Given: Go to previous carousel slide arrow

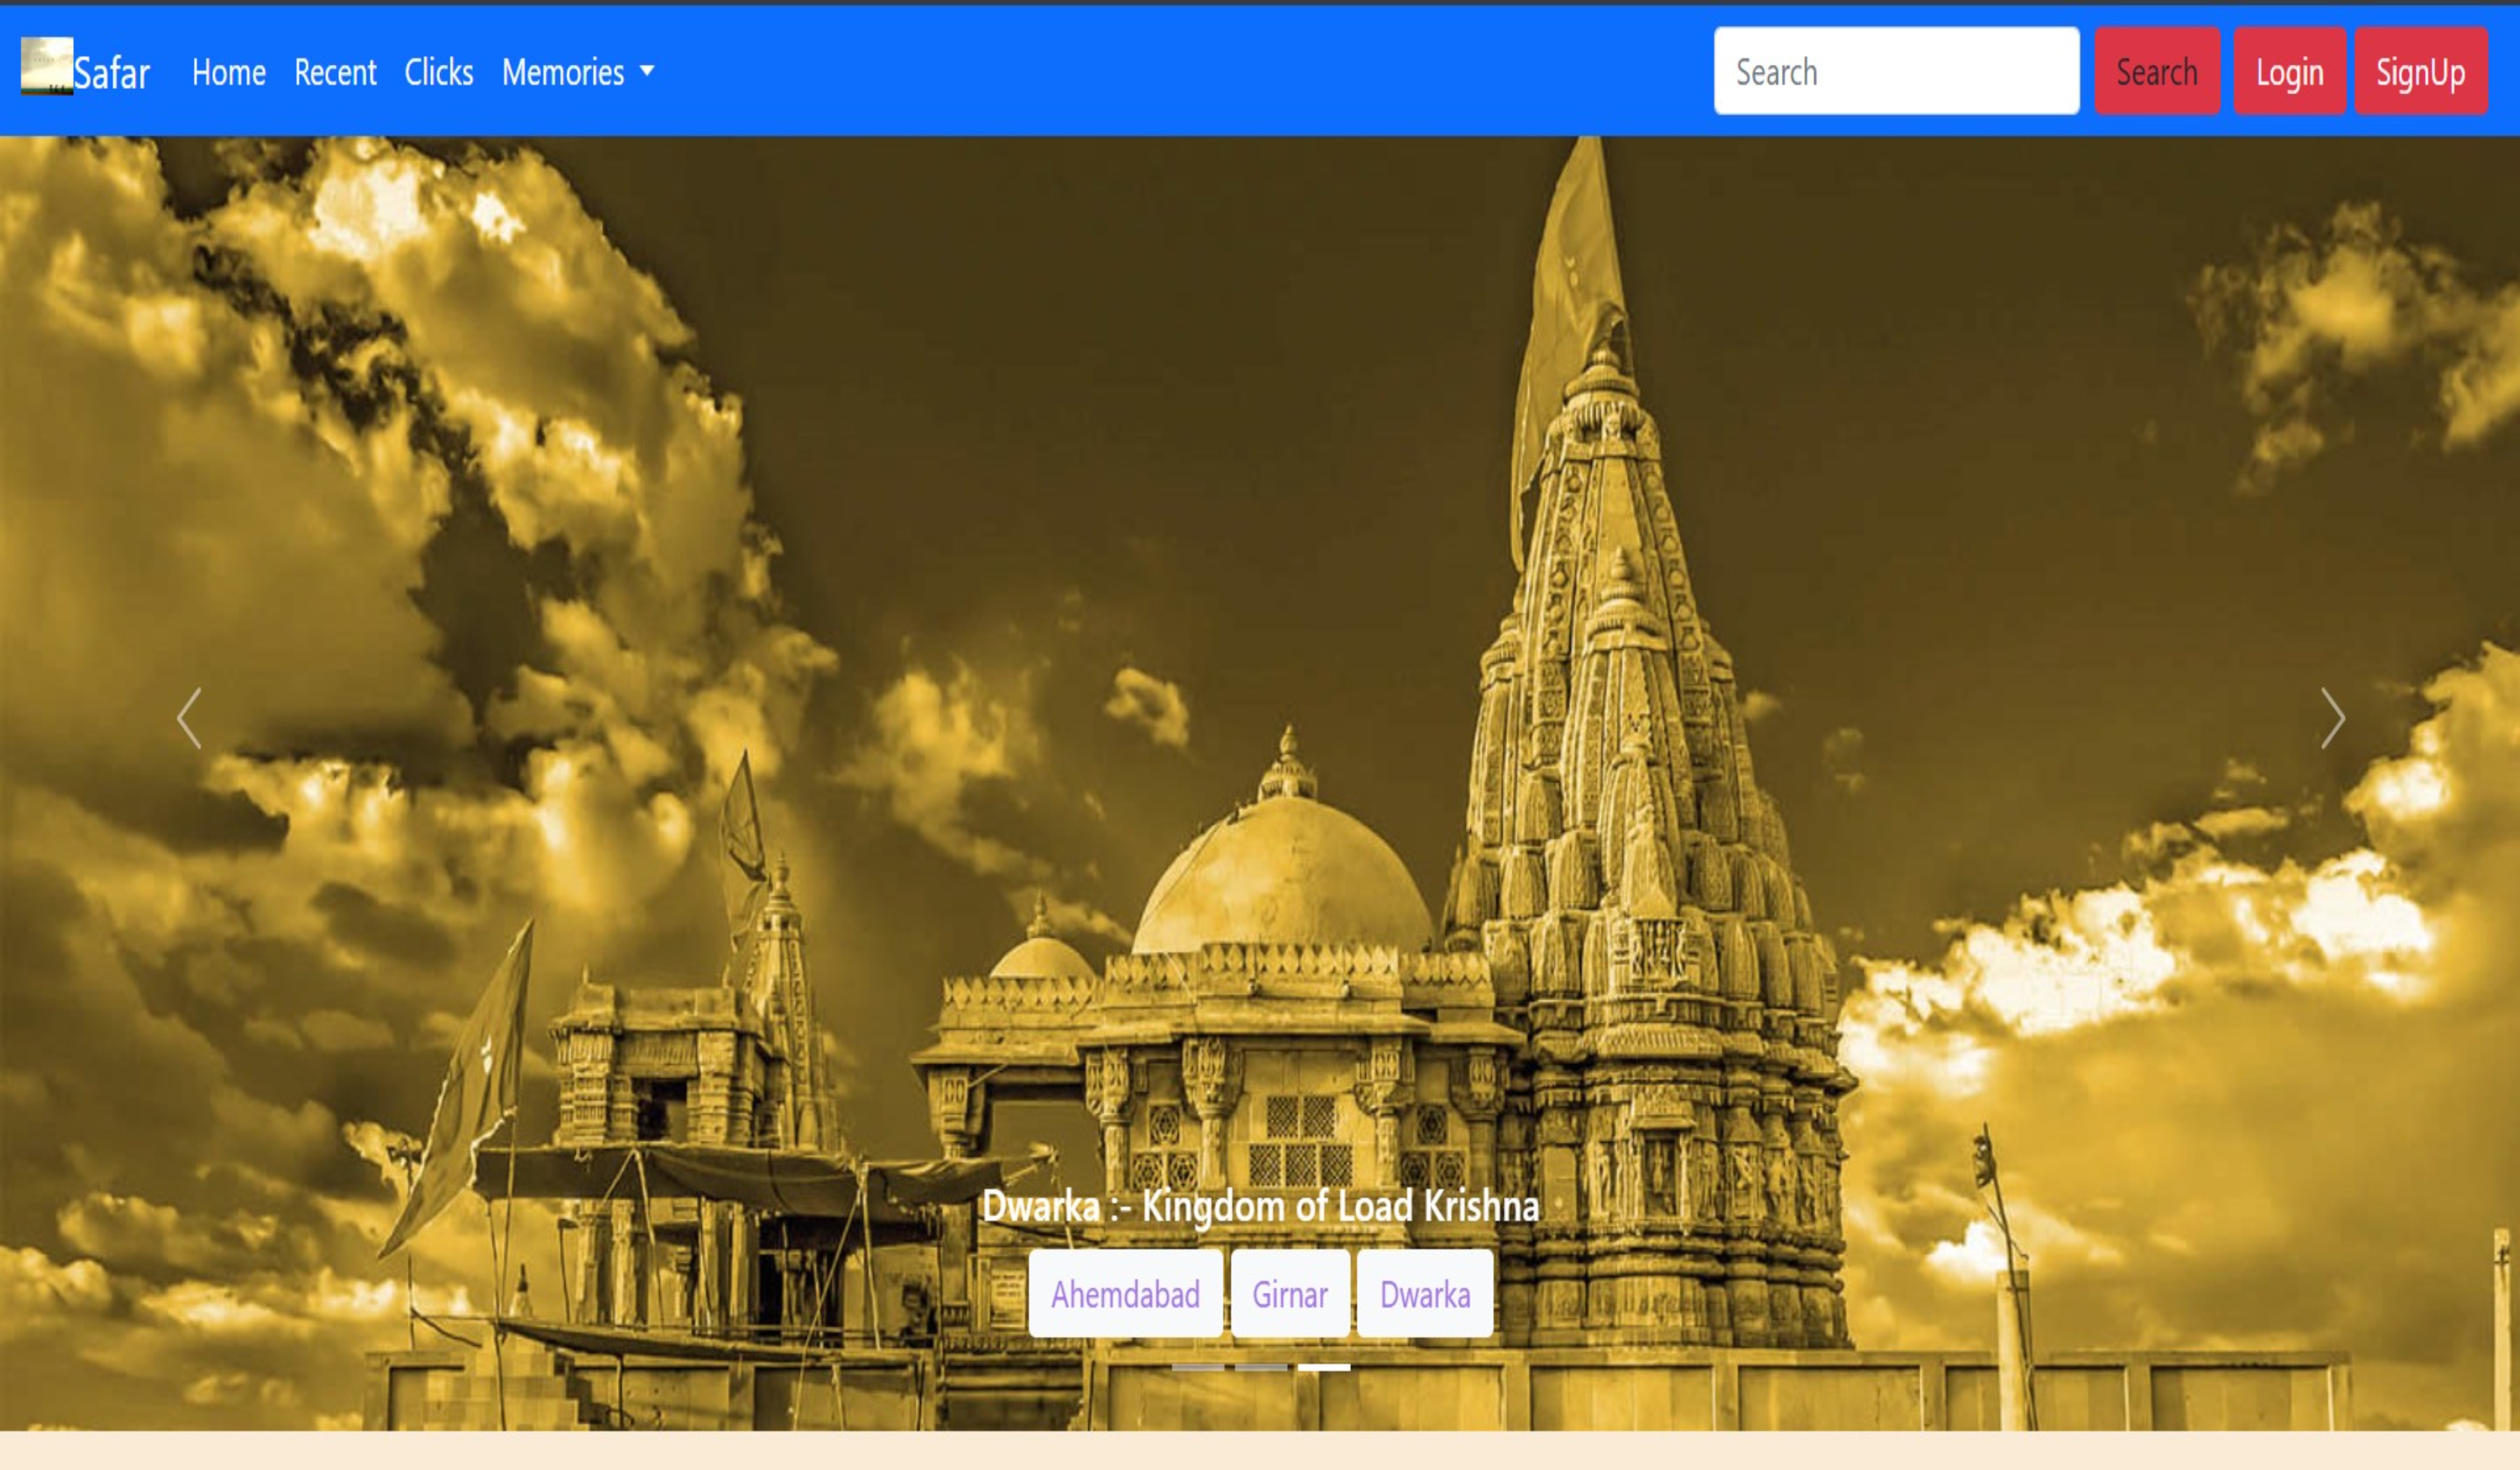Looking at the screenshot, I should [189, 718].
